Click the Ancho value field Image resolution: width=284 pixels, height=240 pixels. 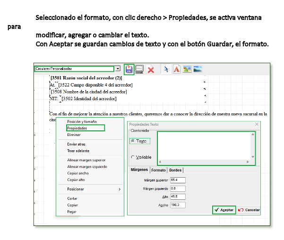(x=178, y=205)
